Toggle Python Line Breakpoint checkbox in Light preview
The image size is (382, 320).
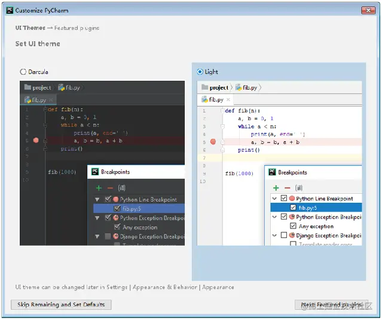[284, 198]
